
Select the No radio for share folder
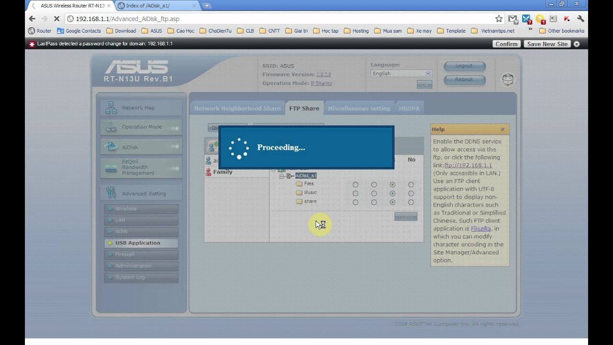(x=411, y=202)
